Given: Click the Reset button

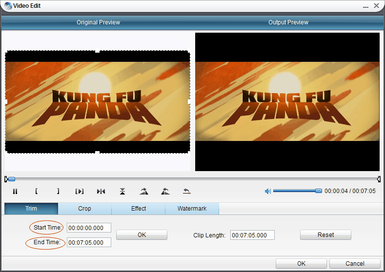Looking at the screenshot, I should [325, 235].
